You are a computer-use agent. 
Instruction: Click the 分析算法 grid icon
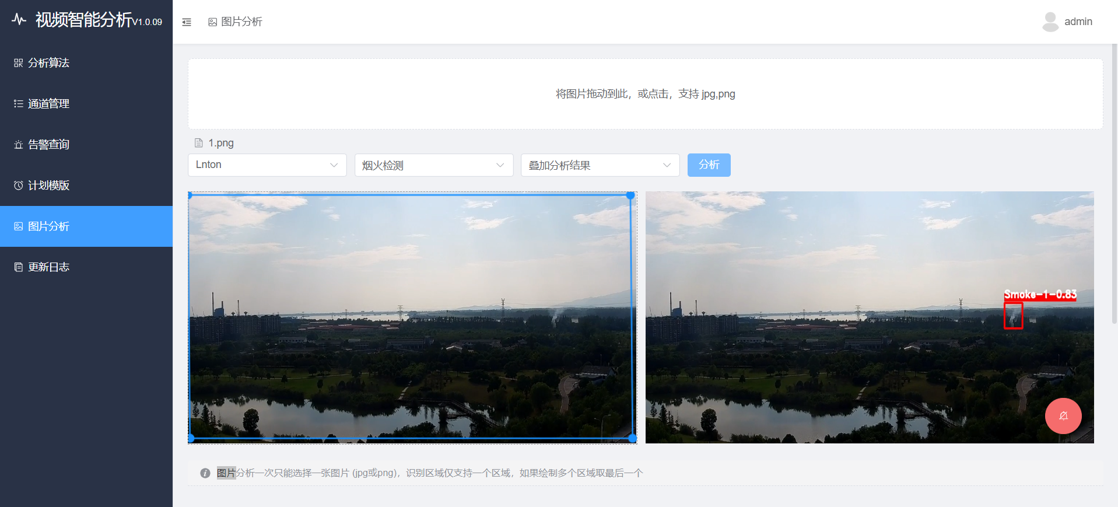[19, 63]
